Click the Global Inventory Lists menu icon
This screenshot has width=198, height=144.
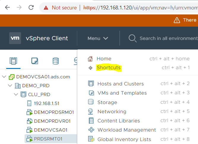(91, 139)
